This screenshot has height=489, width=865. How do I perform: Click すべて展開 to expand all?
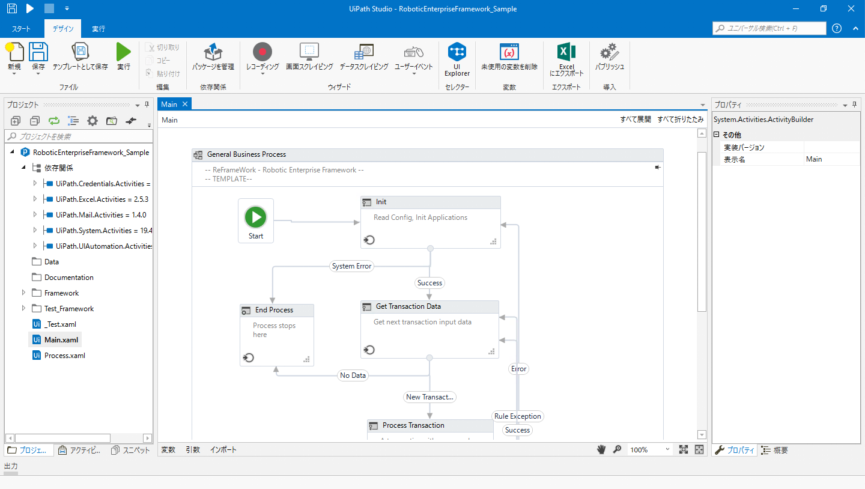tap(635, 120)
